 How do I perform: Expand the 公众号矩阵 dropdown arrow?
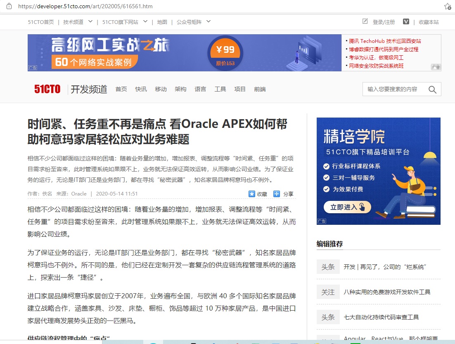[x=209, y=21]
